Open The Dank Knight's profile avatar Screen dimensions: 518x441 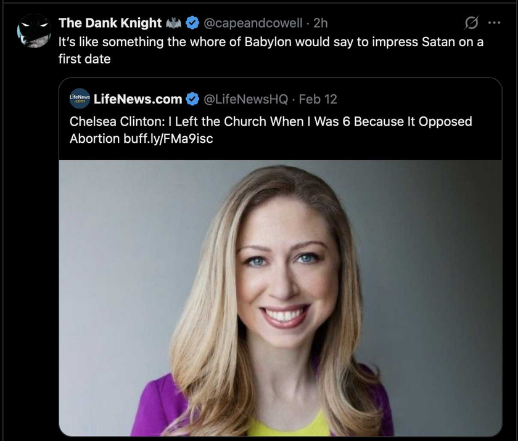click(34, 31)
